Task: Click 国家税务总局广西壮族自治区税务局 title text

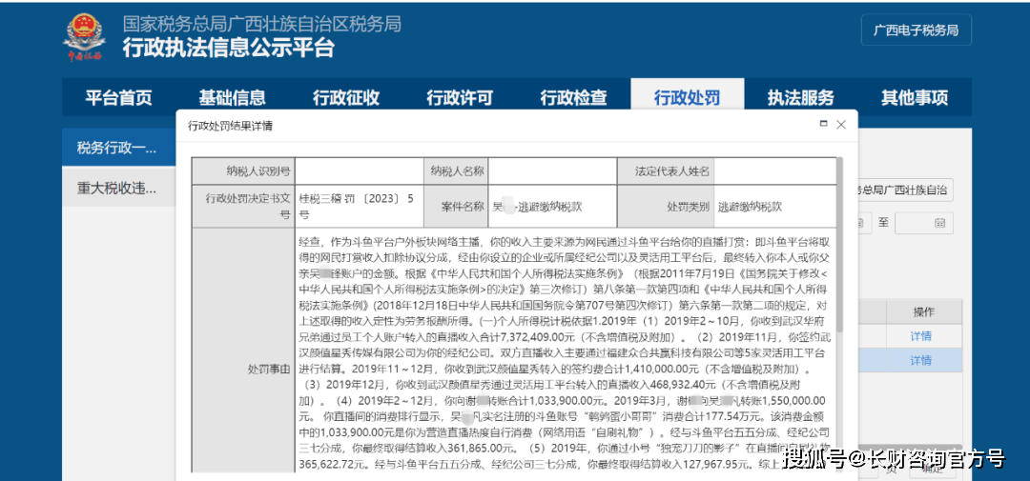Action: coord(261,23)
